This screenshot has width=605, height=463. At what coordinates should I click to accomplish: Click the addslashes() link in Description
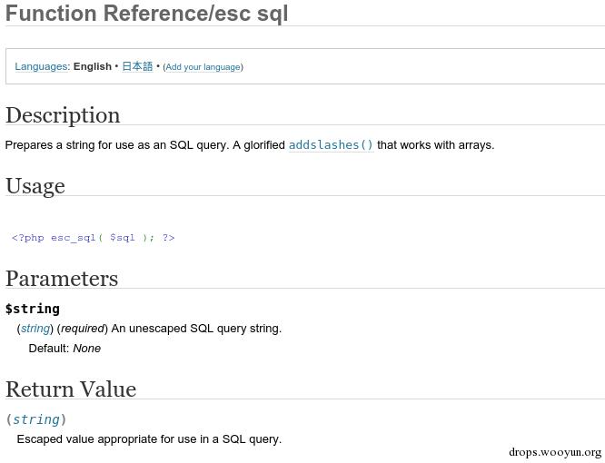331,144
